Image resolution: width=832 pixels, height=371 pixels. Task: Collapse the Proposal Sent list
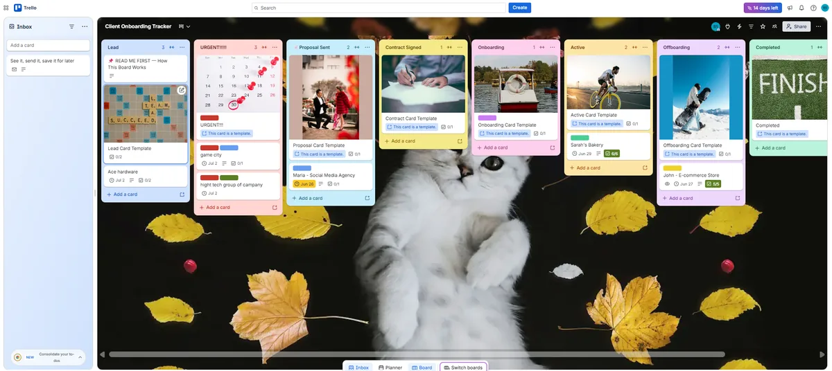point(356,47)
